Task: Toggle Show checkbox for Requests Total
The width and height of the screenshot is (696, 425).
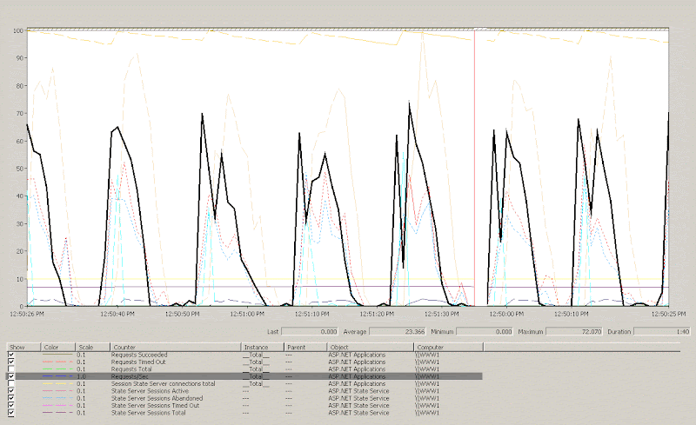Action: (11, 369)
